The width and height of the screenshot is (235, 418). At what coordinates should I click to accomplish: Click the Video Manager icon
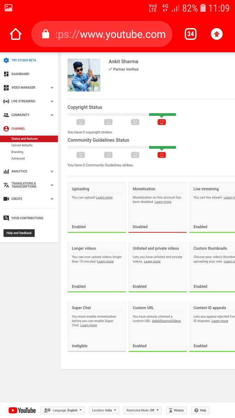(x=6, y=87)
